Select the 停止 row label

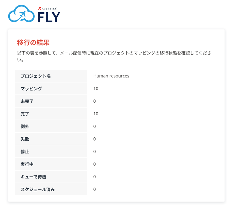click(x=25, y=152)
